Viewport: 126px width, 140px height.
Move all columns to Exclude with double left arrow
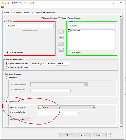click(x=61, y=50)
